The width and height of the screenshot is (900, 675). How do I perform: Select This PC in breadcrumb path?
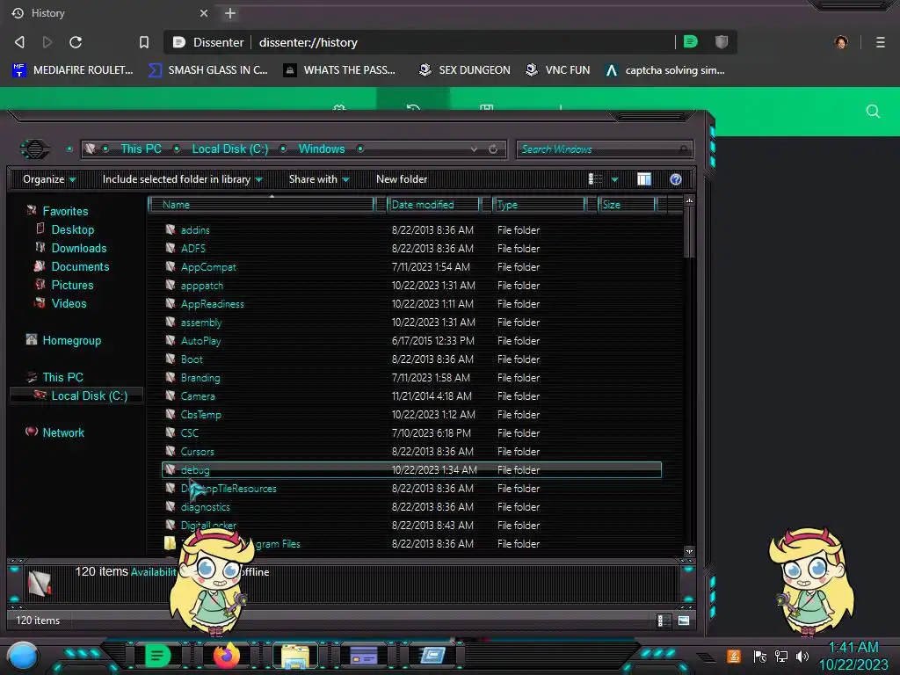coord(141,149)
